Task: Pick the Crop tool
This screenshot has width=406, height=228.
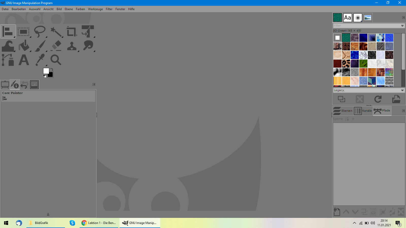Action: pyautogui.click(x=72, y=32)
